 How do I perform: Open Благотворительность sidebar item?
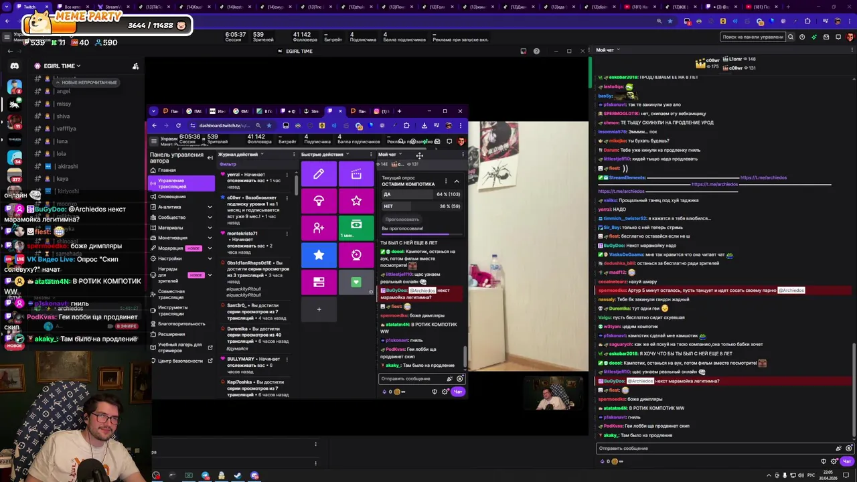pyautogui.click(x=181, y=324)
